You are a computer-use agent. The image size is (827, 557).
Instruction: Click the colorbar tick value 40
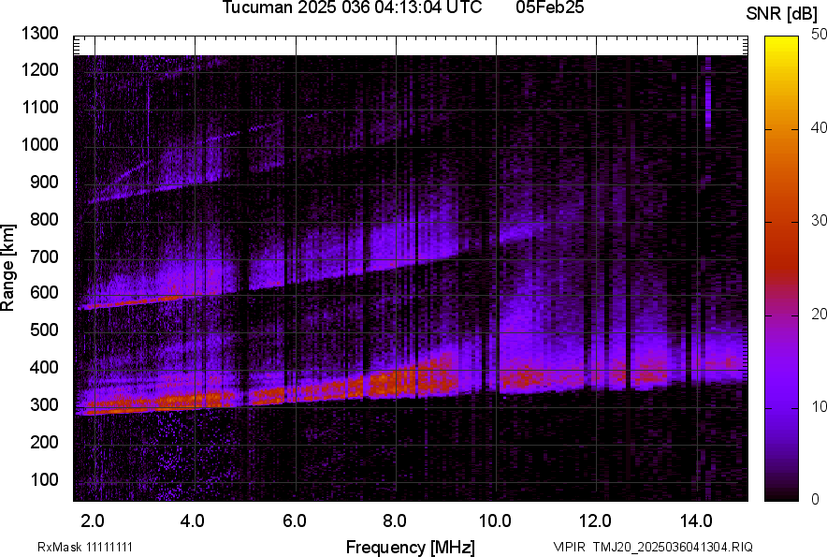coord(819,127)
